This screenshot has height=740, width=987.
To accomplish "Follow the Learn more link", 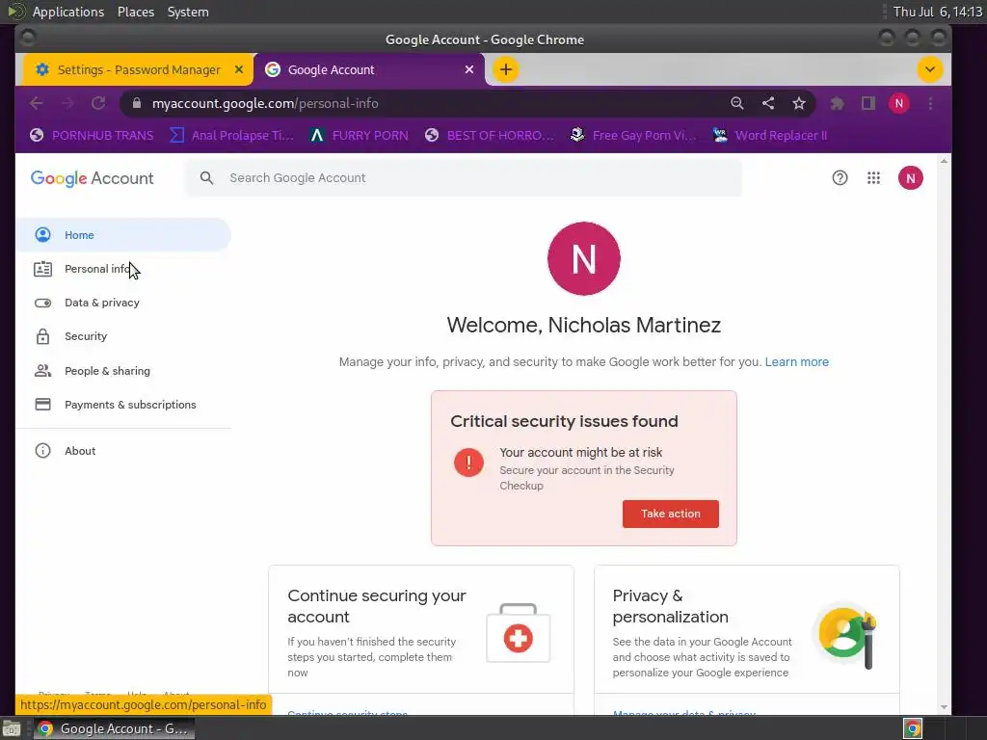I will point(797,362).
